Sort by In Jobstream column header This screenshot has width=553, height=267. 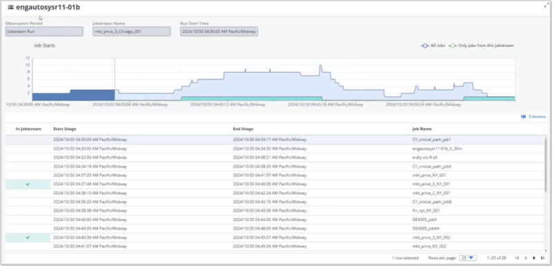tap(28, 129)
